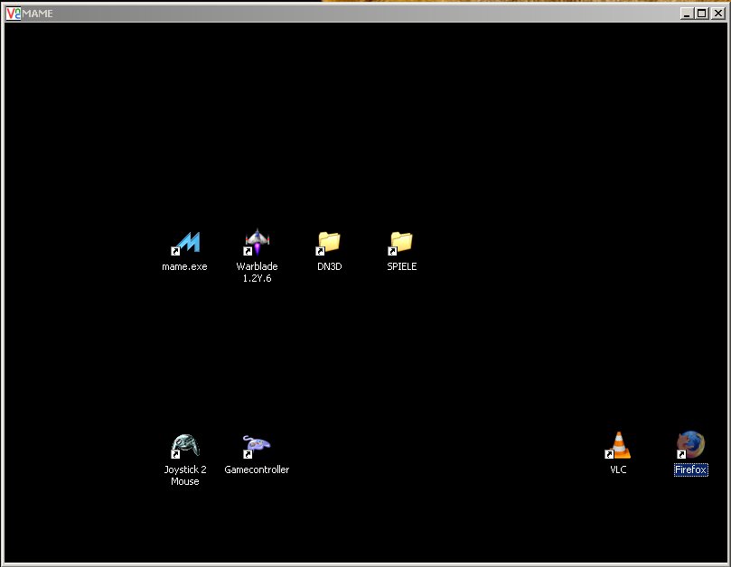Click the Gamecontroller gamepad icon
Screen dimensions: 731x567
257,445
